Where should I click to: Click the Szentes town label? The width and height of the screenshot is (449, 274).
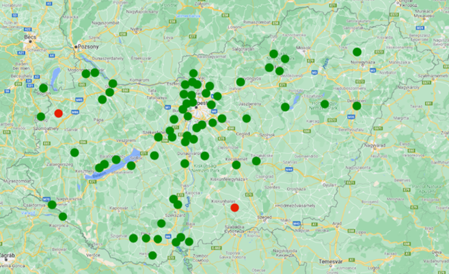273,187
